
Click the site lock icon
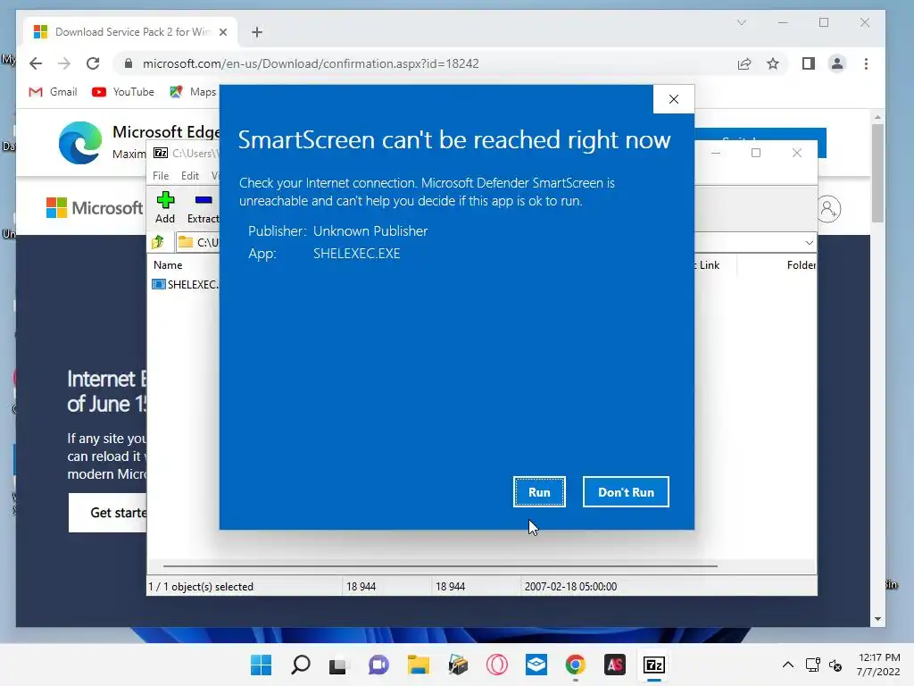129,63
